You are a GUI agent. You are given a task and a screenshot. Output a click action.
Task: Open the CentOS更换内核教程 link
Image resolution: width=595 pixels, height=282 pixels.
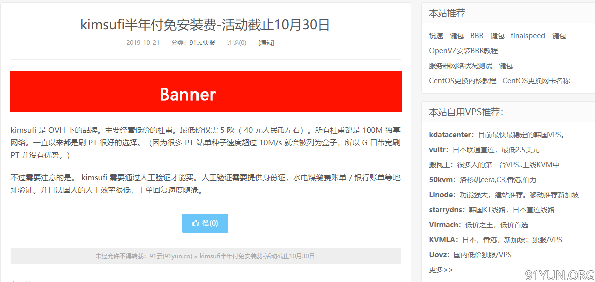(463, 81)
